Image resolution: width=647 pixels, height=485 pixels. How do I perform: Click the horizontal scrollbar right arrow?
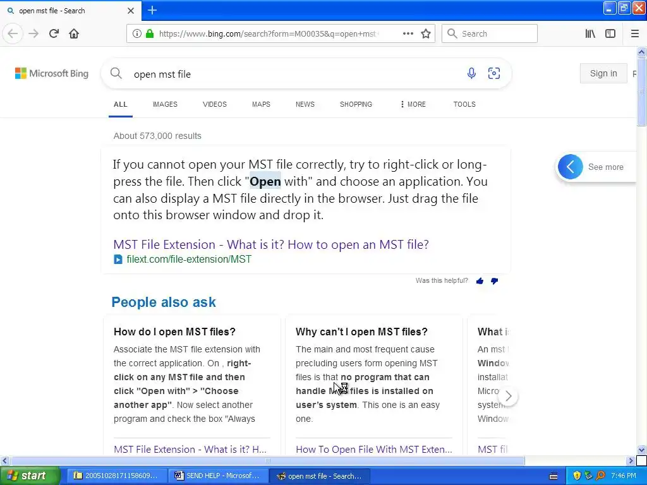click(x=631, y=460)
